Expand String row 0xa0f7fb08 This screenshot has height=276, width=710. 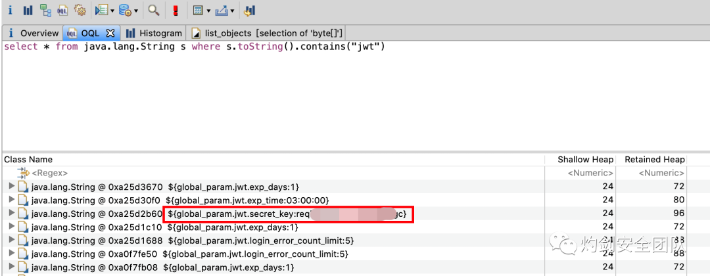[12, 267]
